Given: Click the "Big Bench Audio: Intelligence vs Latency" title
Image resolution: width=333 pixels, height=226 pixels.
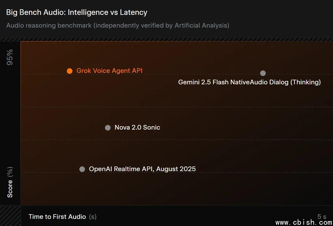Looking at the screenshot, I should (x=77, y=12).
